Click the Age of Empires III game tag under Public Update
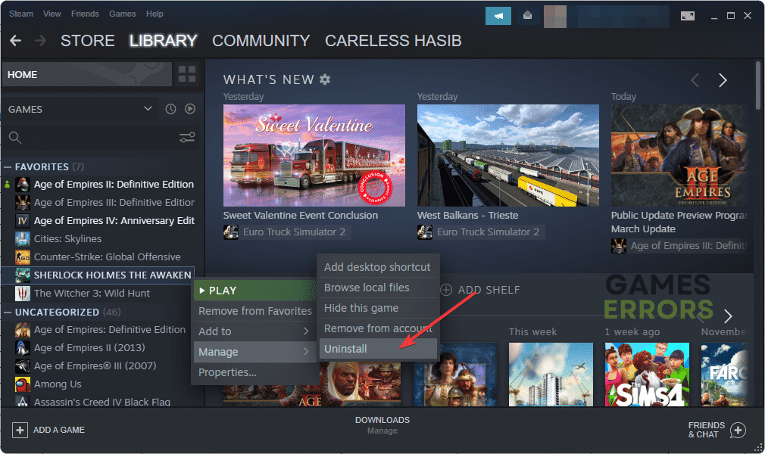The height and width of the screenshot is (454, 765). coord(679,246)
